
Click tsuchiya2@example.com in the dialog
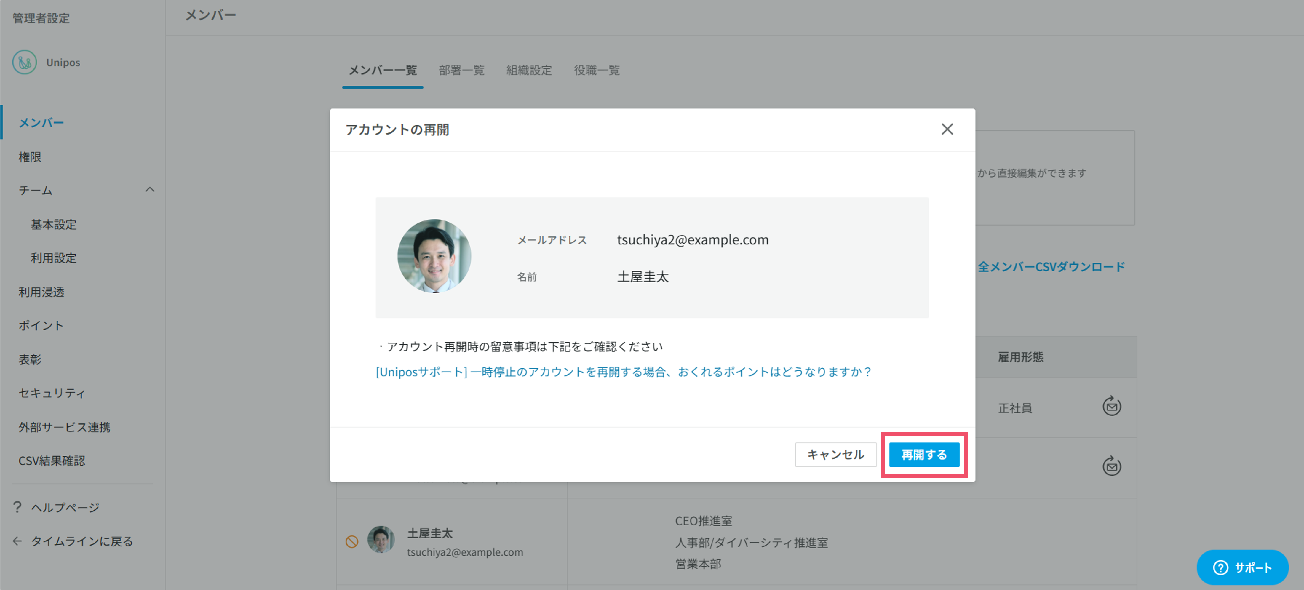(693, 240)
